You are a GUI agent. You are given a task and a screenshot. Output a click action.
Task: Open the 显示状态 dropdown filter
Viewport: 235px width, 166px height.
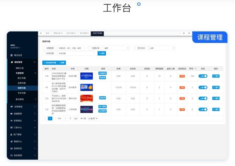click(x=162, y=48)
